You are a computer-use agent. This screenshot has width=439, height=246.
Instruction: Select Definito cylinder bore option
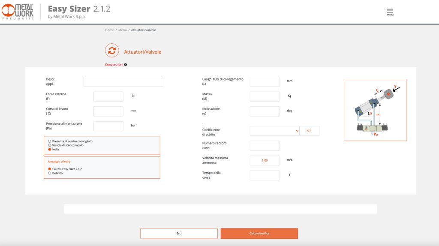pyautogui.click(x=50, y=173)
